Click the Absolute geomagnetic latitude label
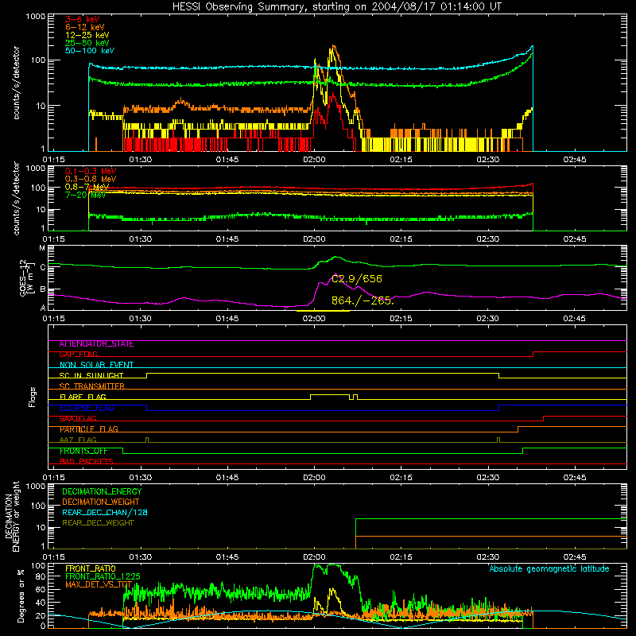Image resolution: width=636 pixels, height=636 pixels. [549, 568]
